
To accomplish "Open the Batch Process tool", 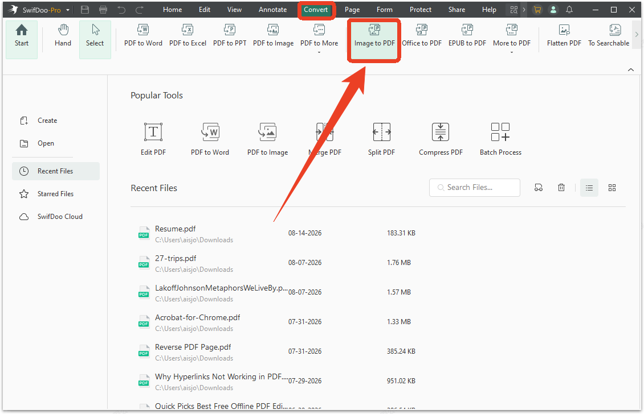I will point(500,139).
